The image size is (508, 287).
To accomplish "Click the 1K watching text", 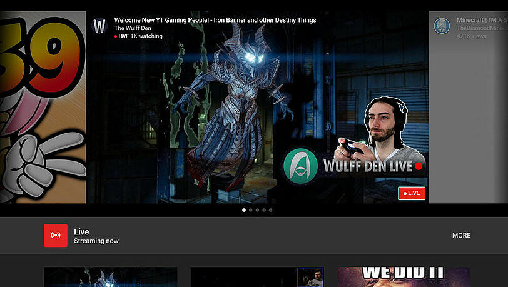I will tap(146, 36).
